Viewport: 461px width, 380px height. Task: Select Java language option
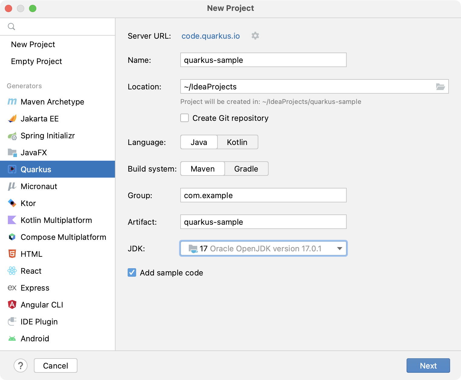pyautogui.click(x=199, y=142)
